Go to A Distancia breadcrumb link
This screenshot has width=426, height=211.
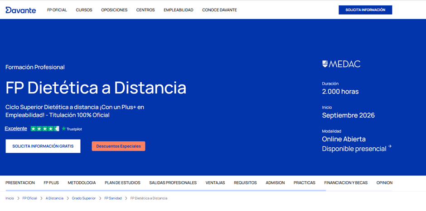(x=54, y=198)
